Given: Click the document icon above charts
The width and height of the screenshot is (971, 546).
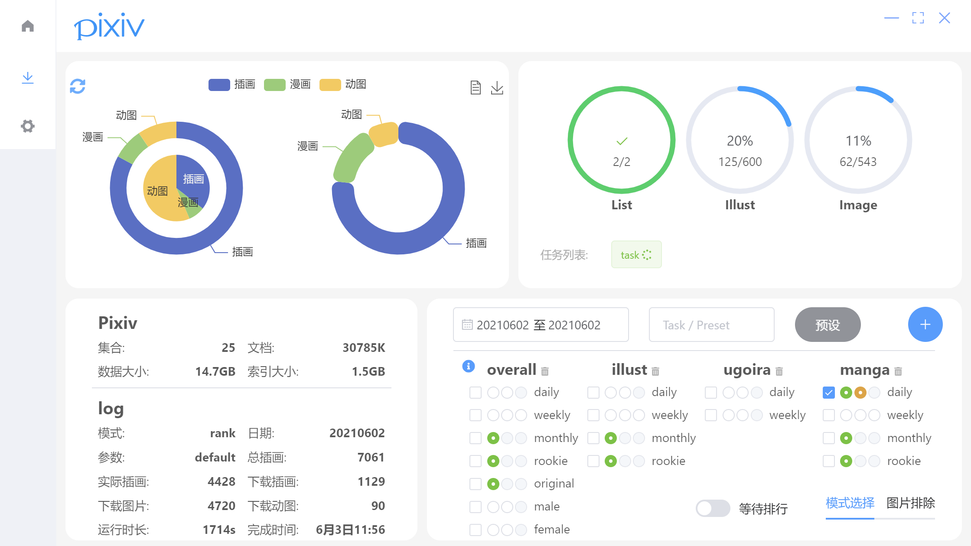Looking at the screenshot, I should pos(476,88).
